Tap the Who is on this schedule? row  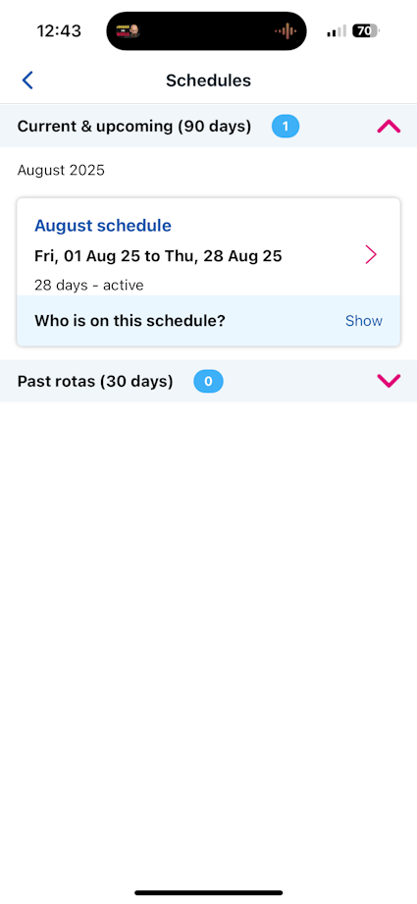pyautogui.click(x=208, y=321)
